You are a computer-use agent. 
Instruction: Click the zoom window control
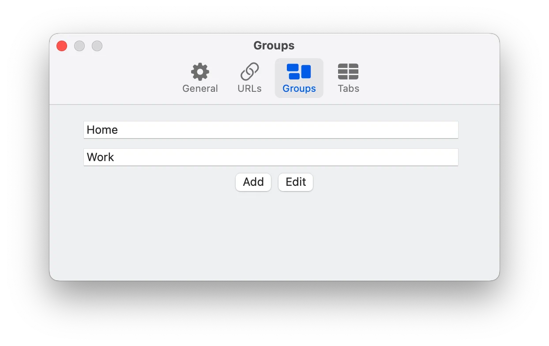coord(97,45)
